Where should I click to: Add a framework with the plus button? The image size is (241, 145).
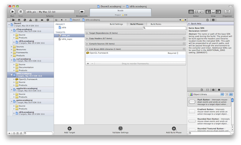pyautogui.click(x=88, y=64)
